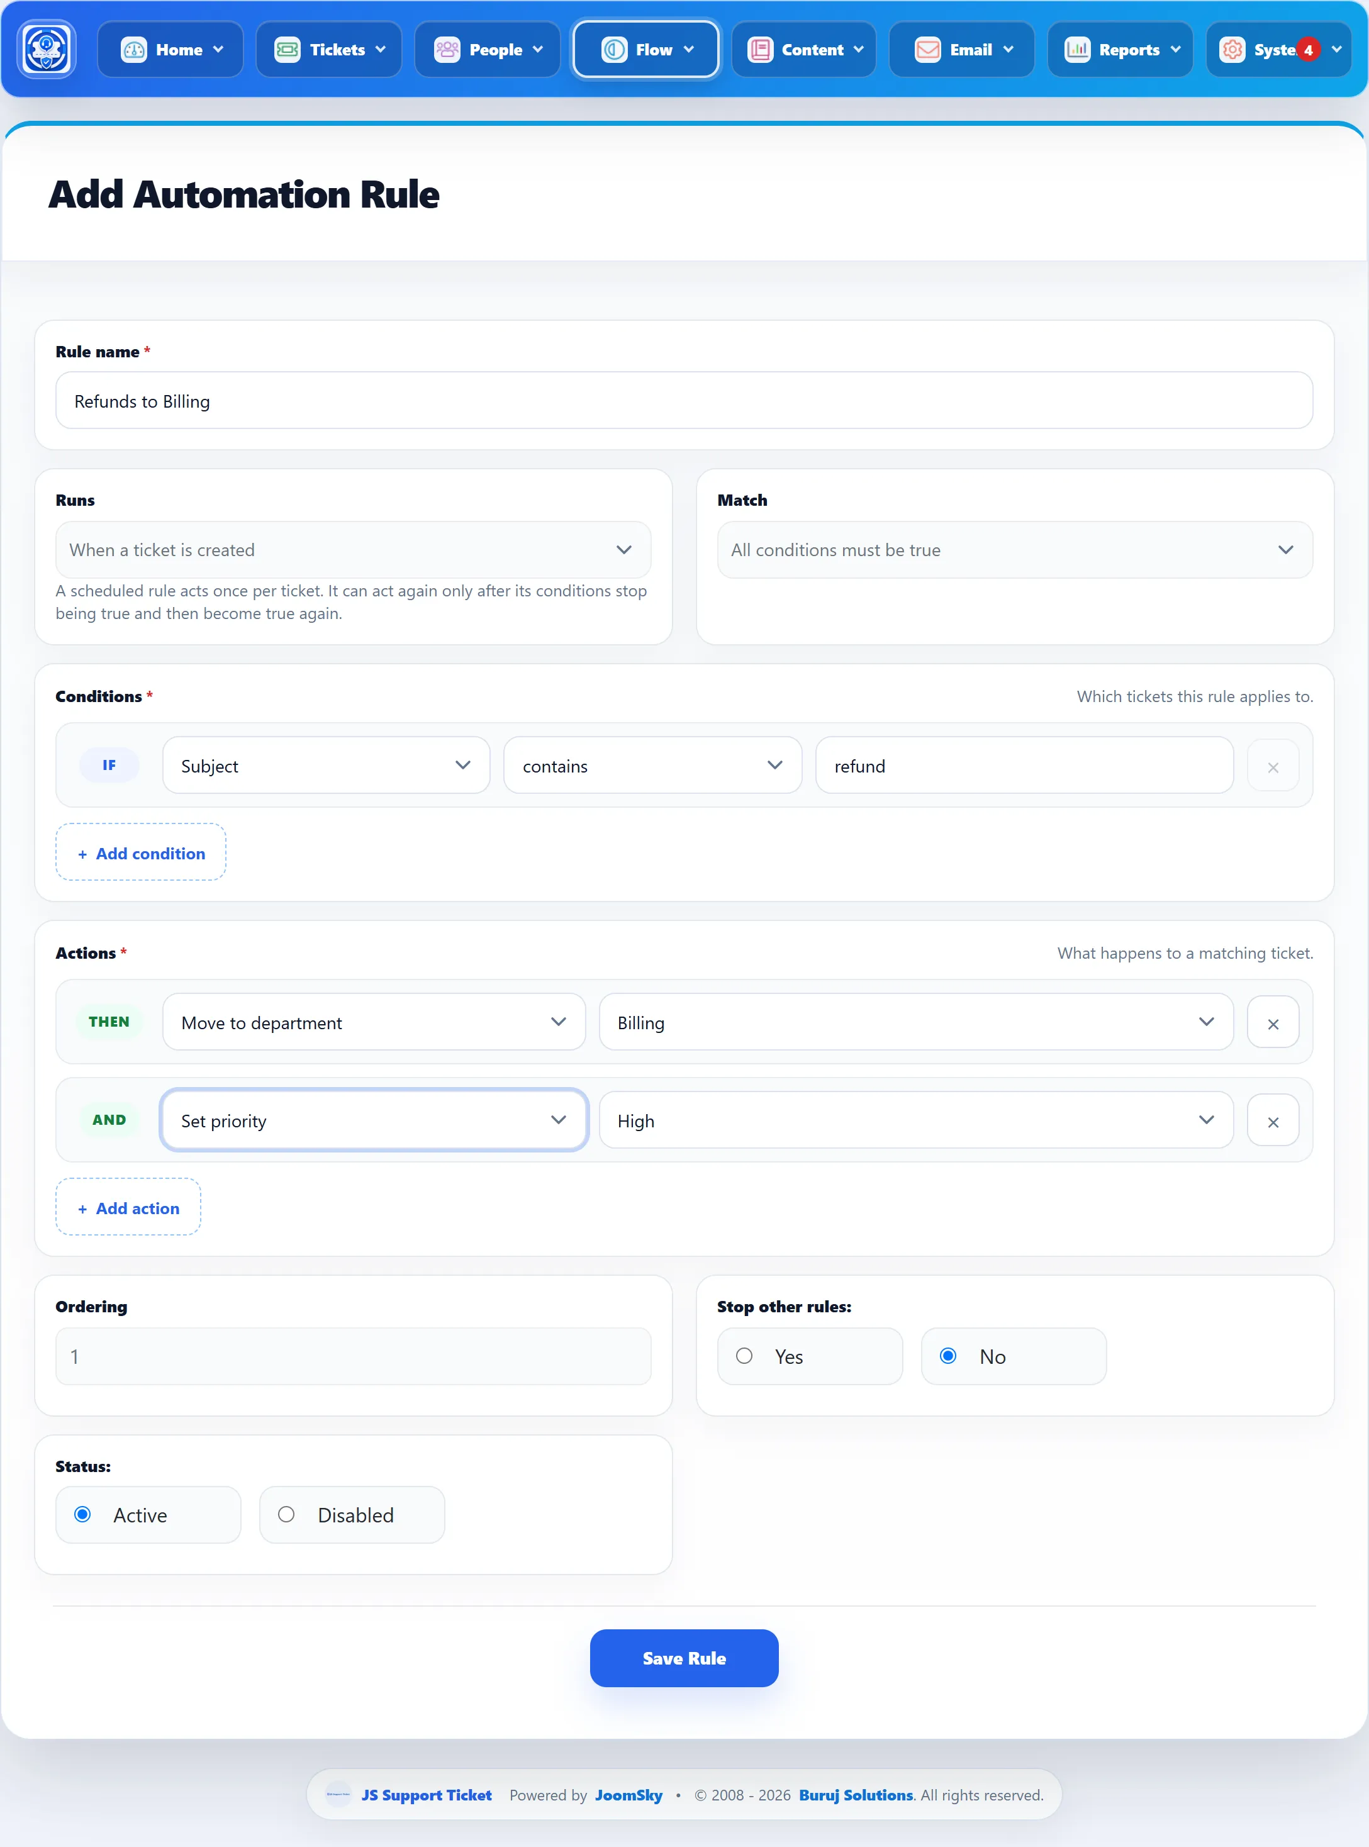Open the JoomSky link in footer

[x=628, y=1795]
